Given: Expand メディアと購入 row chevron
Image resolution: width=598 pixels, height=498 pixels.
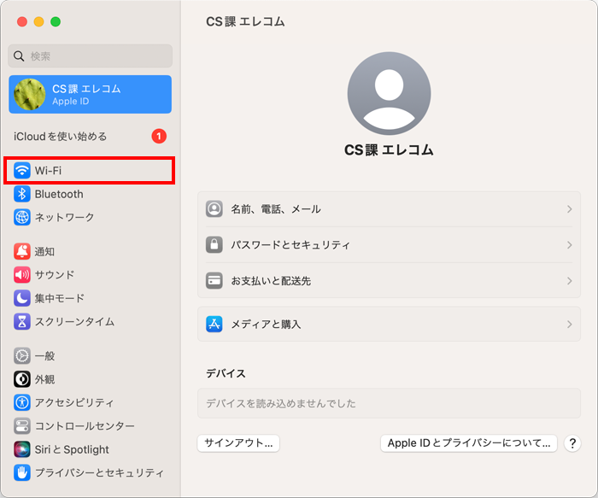Looking at the screenshot, I should point(570,324).
